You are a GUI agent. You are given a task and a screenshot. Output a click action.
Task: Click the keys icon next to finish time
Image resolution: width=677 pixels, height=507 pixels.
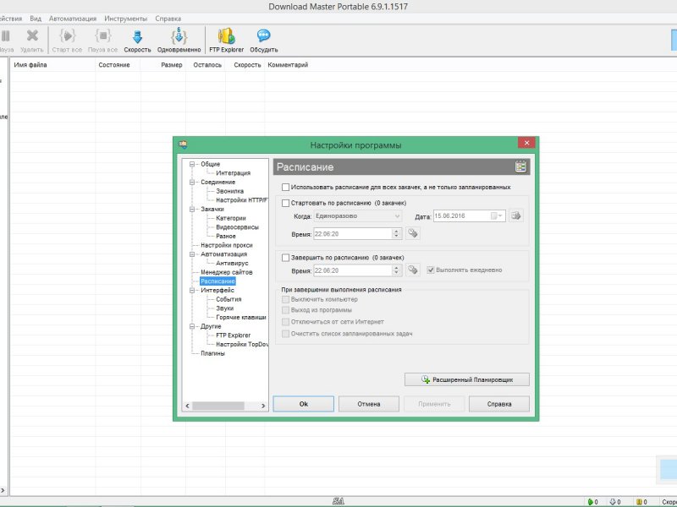[x=413, y=270]
